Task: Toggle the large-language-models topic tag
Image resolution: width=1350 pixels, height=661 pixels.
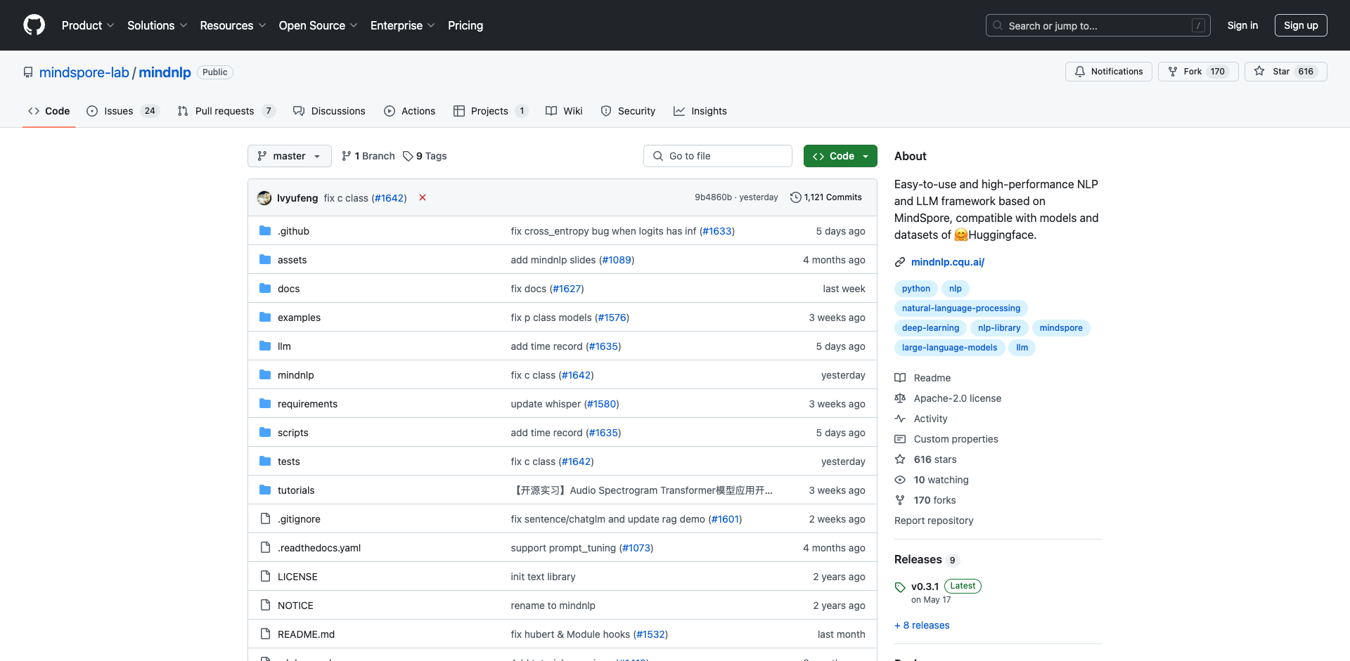Action: pyautogui.click(x=949, y=348)
